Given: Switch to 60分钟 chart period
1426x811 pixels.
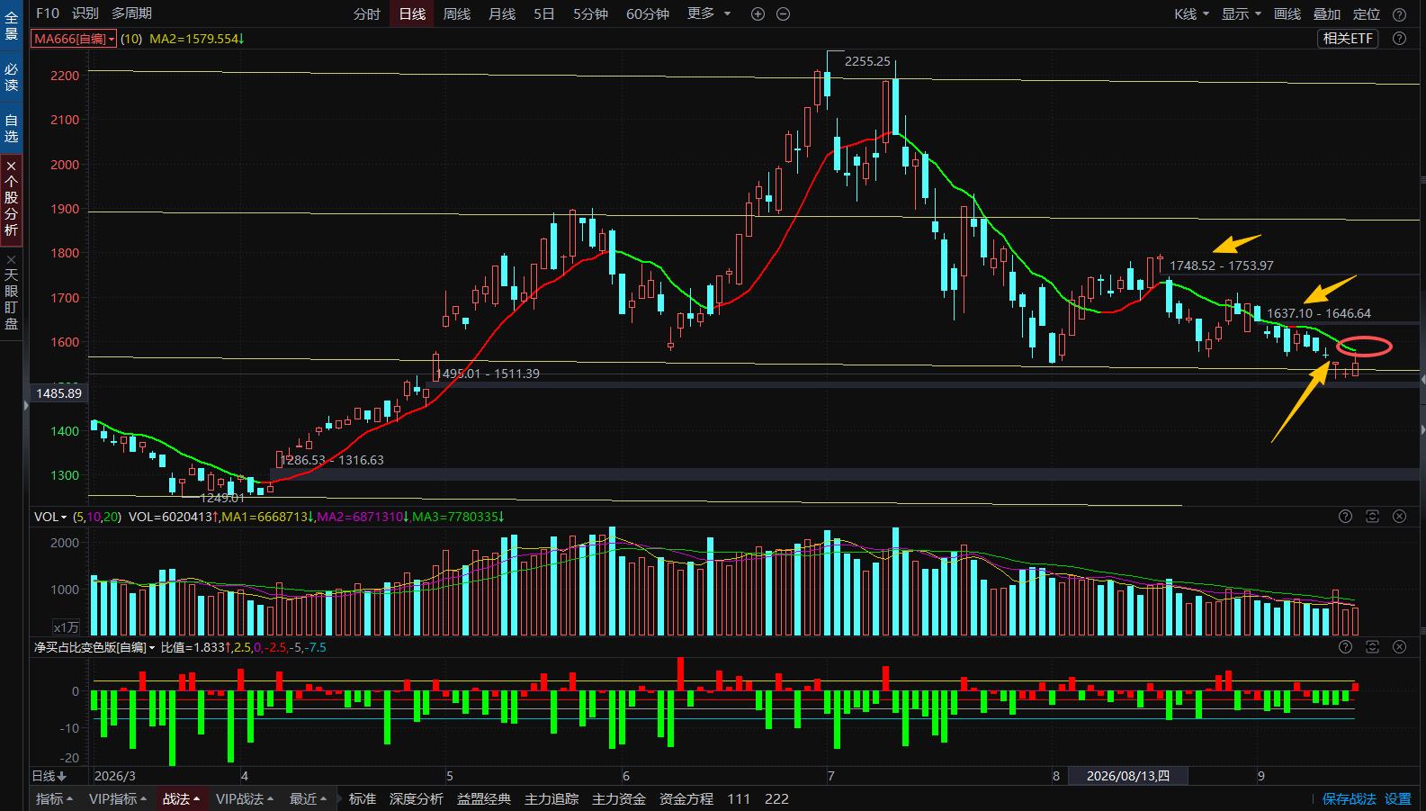Looking at the screenshot, I should point(648,14).
